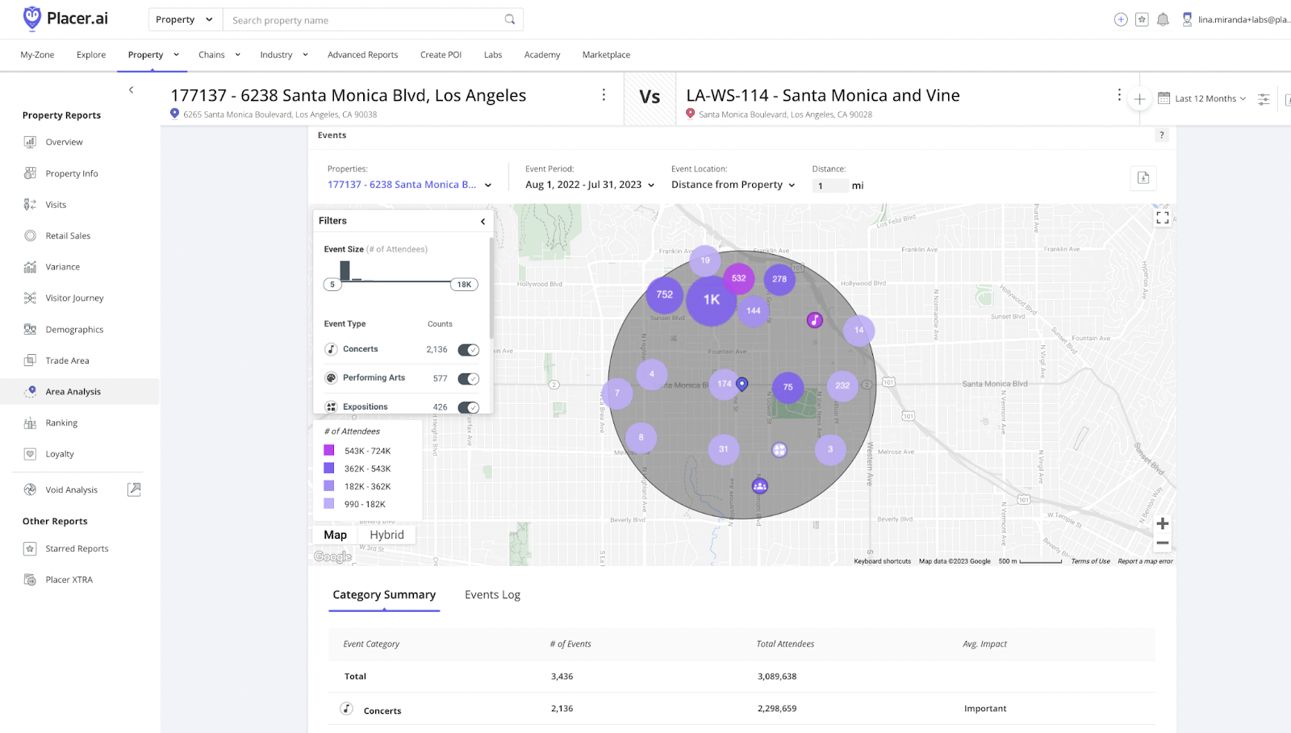The height and width of the screenshot is (733, 1291).
Task: Add another property to compare
Action: [1139, 99]
